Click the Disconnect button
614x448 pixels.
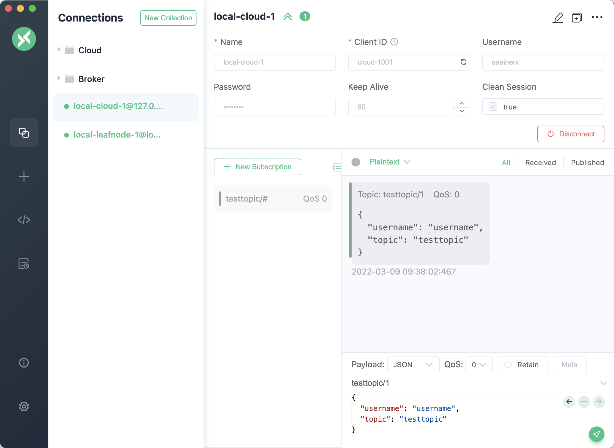point(571,134)
